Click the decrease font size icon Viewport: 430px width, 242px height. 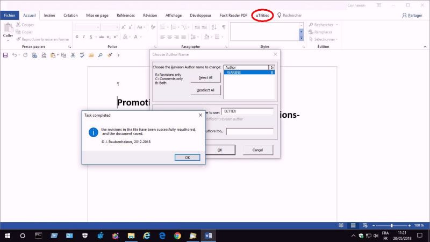131,27
